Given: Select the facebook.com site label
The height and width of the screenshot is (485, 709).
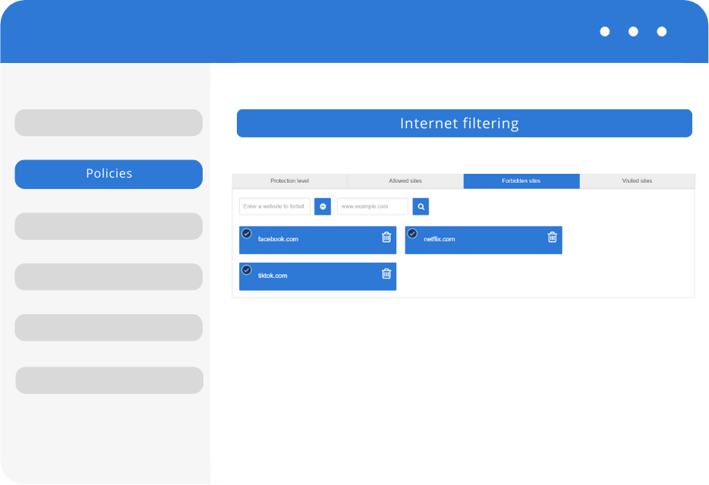Looking at the screenshot, I should coord(278,239).
